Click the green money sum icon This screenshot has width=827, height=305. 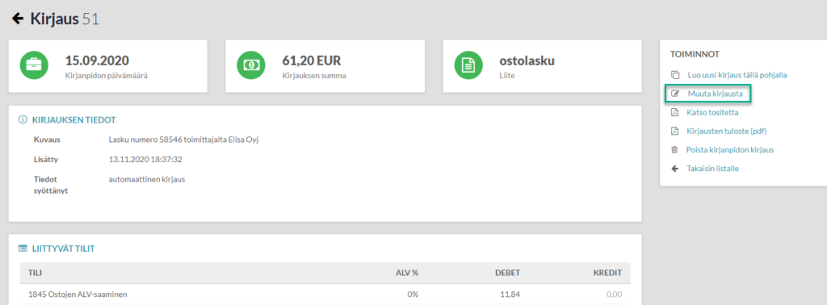(250, 65)
